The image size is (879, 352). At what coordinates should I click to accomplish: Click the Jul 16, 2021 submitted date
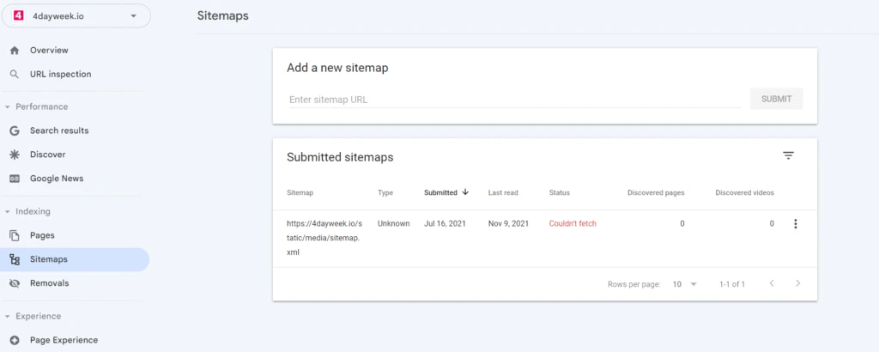(x=446, y=223)
